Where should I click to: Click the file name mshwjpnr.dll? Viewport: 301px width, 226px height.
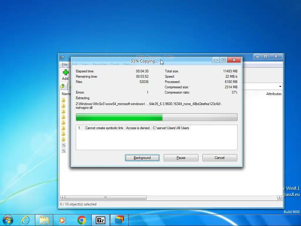[84, 108]
